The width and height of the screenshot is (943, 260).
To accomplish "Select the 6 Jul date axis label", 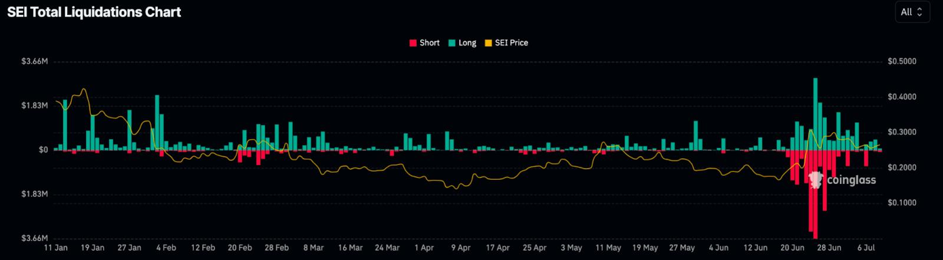I will click(x=866, y=248).
